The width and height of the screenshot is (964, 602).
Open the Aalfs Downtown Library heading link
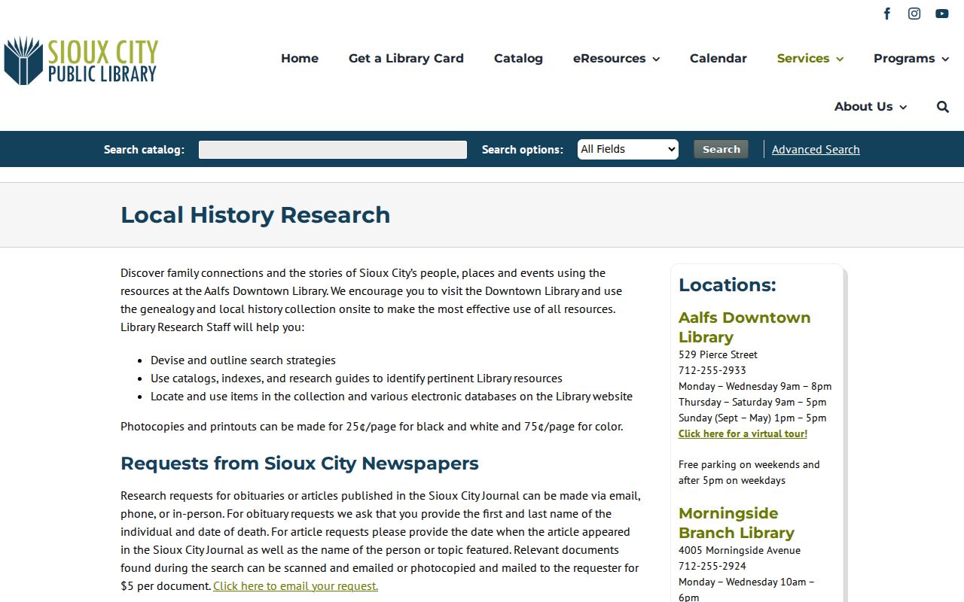745,327
